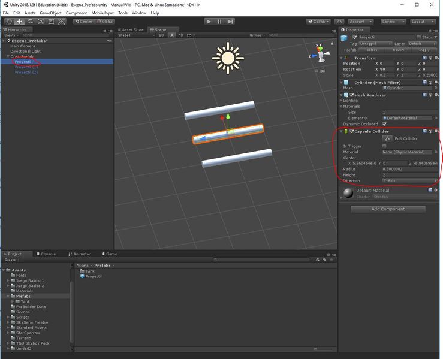Switch to the Game tab

tap(109, 254)
